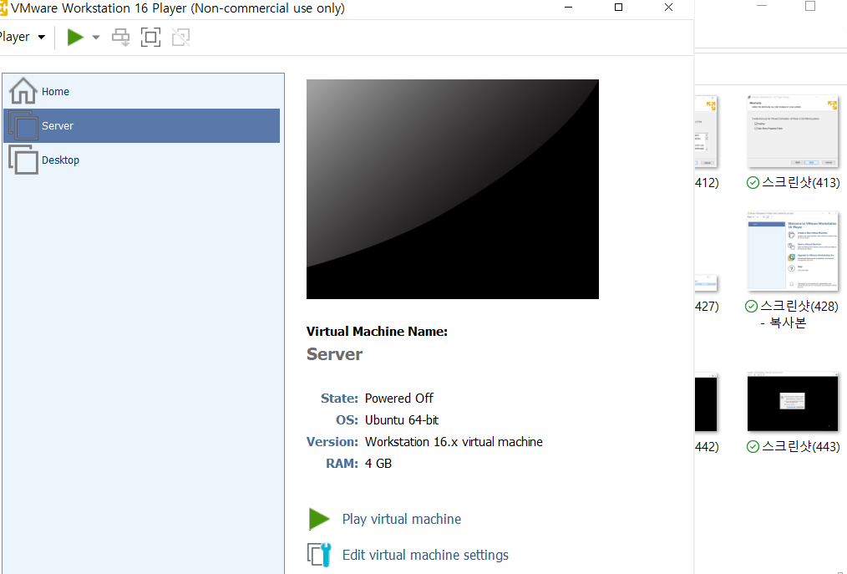Image resolution: width=847 pixels, height=574 pixels.
Task: Maximize the VMware Player window
Action: (x=618, y=8)
